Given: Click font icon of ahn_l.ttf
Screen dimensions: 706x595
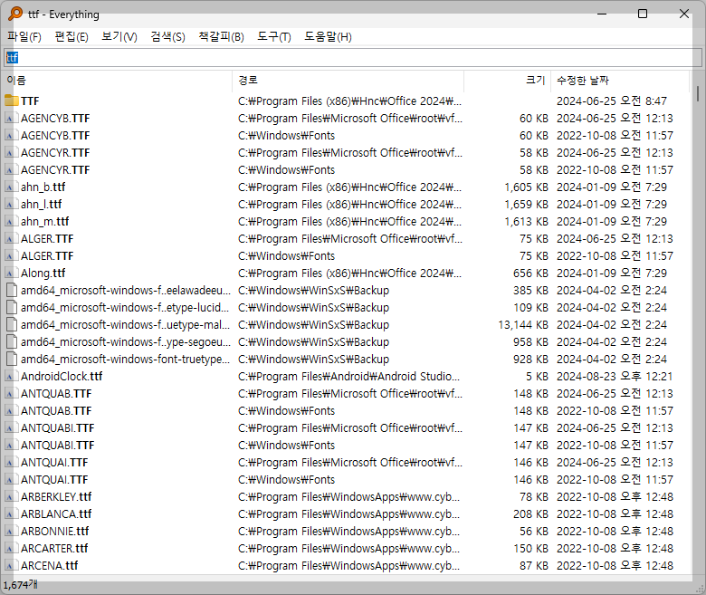Looking at the screenshot, I should (10, 204).
